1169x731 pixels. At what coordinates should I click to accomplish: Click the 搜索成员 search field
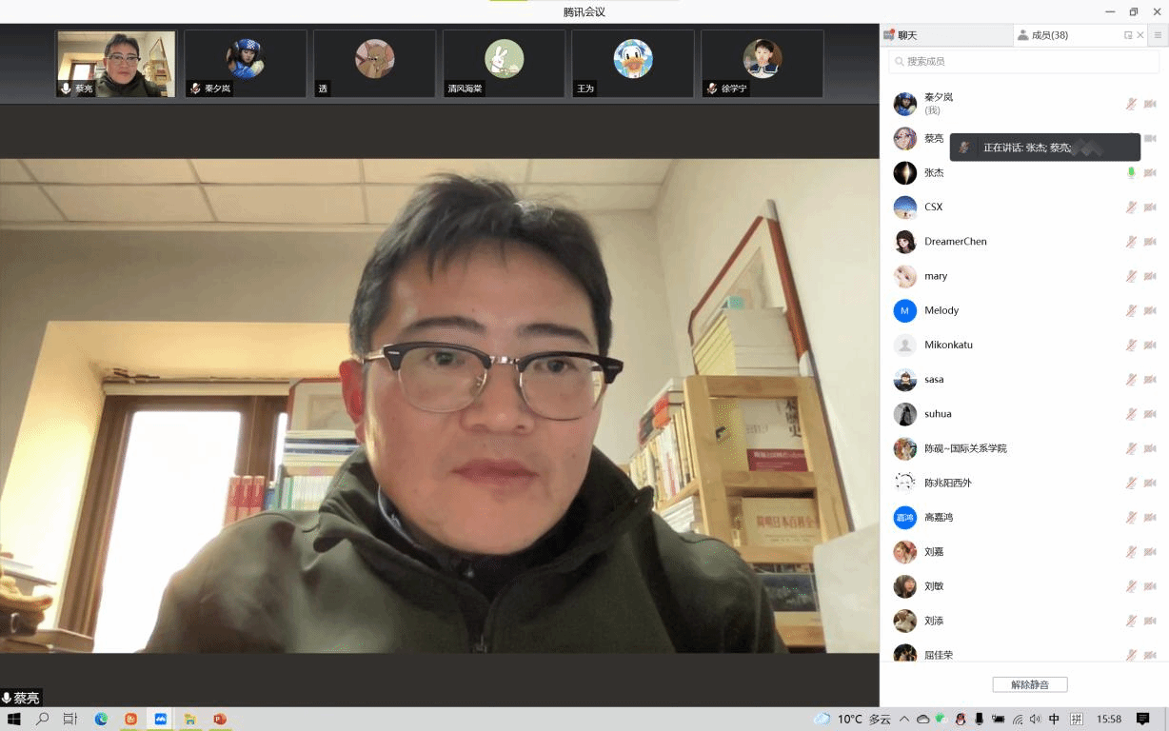coord(1023,61)
